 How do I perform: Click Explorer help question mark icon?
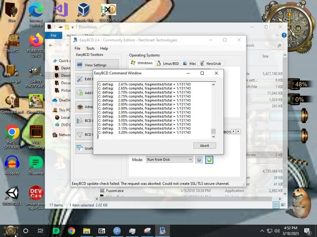pos(284,35)
